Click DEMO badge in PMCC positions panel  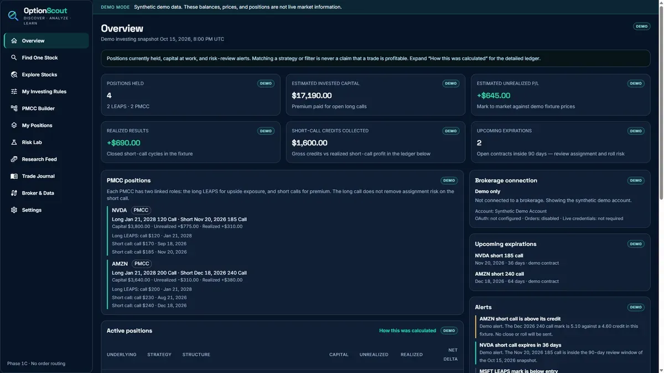[449, 180]
